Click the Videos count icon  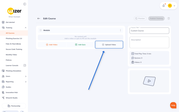point(133,62)
